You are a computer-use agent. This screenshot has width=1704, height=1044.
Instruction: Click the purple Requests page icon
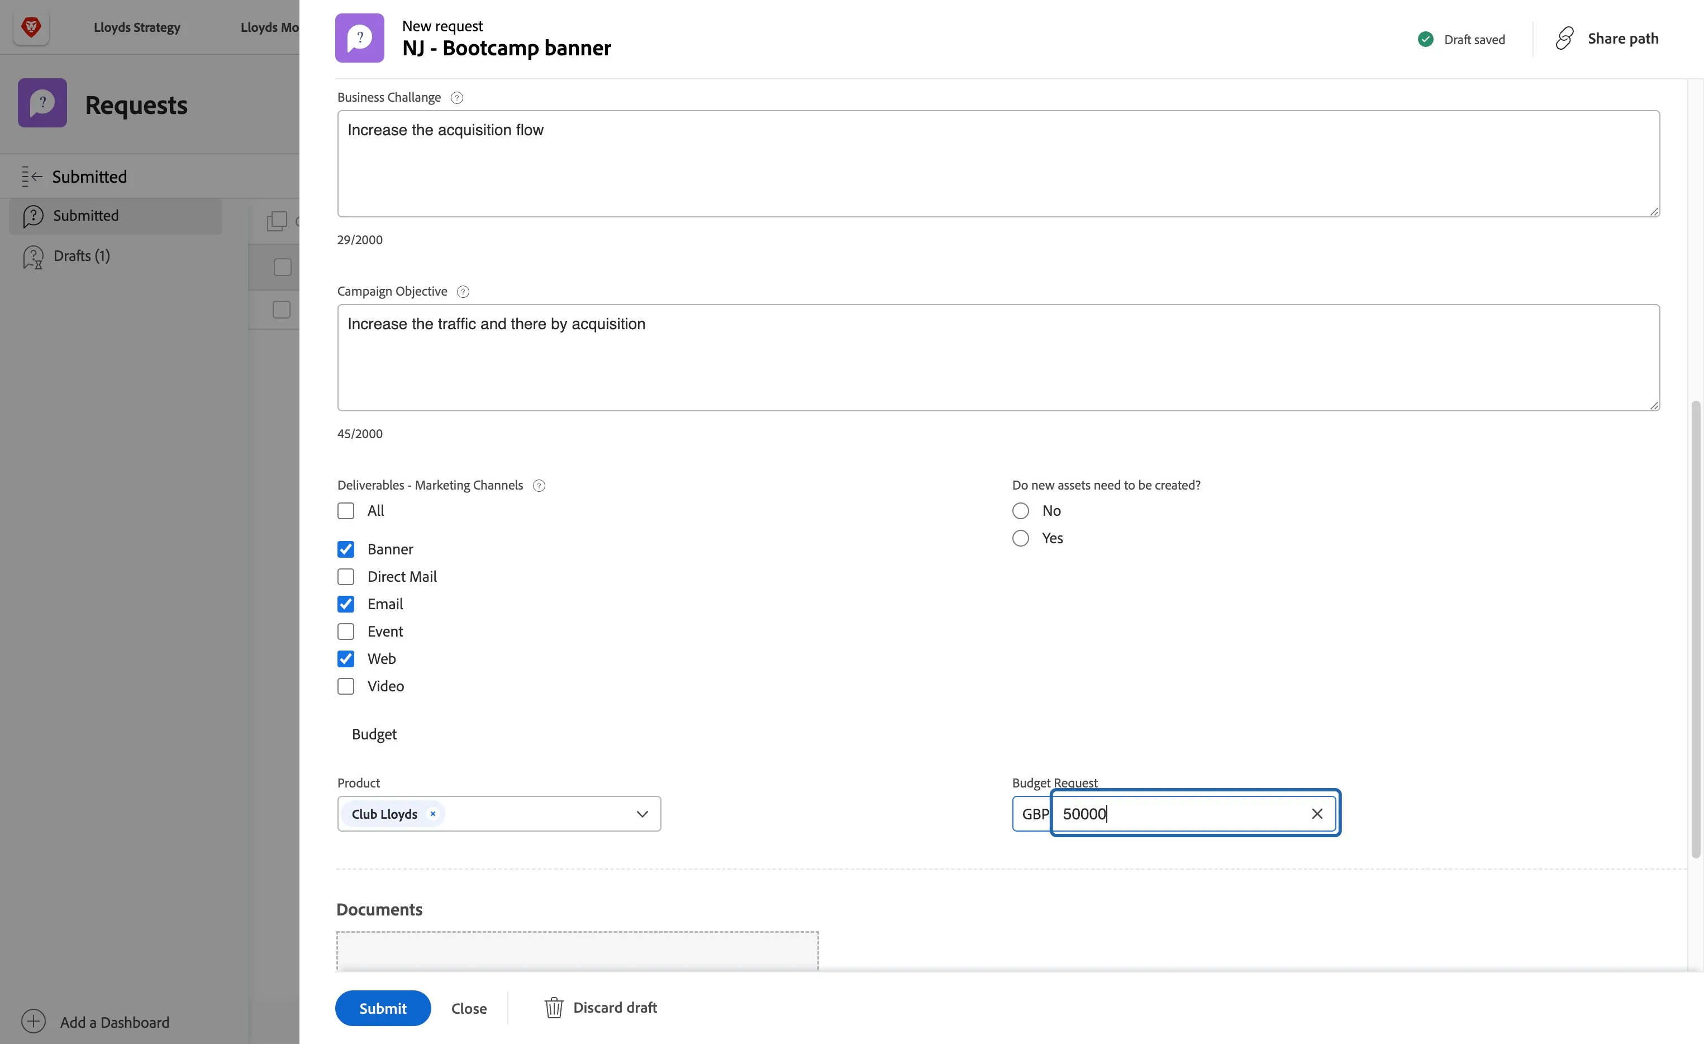pyautogui.click(x=42, y=103)
